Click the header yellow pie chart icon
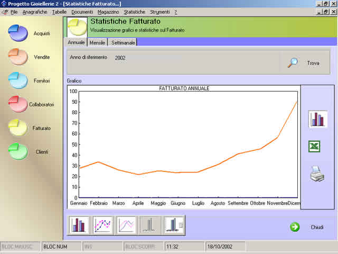The image size is (338, 254). [x=77, y=27]
